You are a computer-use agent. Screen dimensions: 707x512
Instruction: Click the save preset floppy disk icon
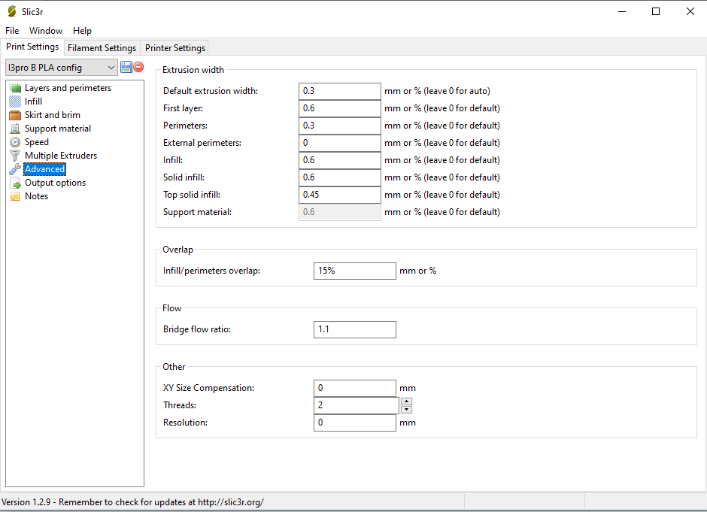(126, 68)
